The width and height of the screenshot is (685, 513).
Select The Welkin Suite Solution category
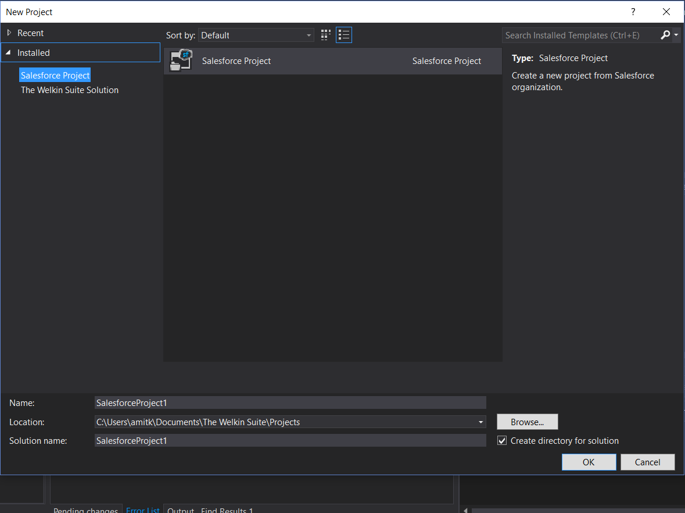pyautogui.click(x=70, y=90)
